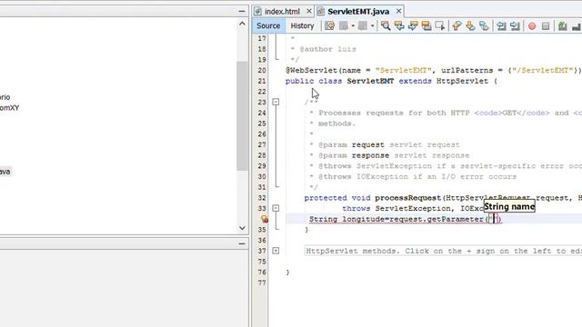
Task: Click Shift Line Right icon
Action: 515,25
